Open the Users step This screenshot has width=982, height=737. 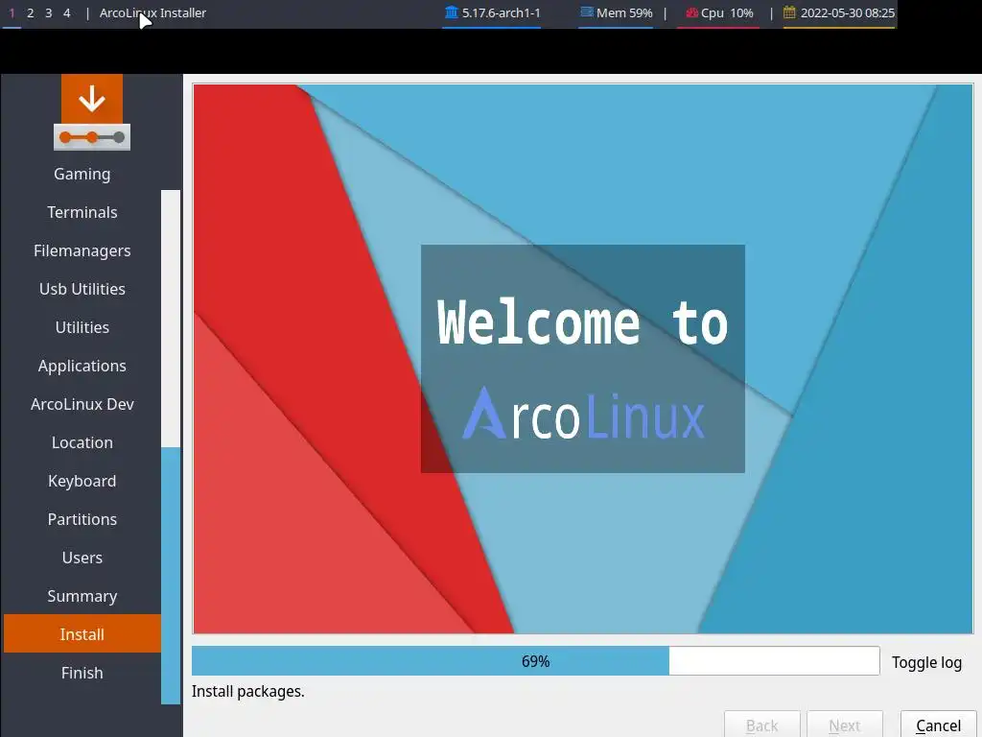click(x=82, y=558)
